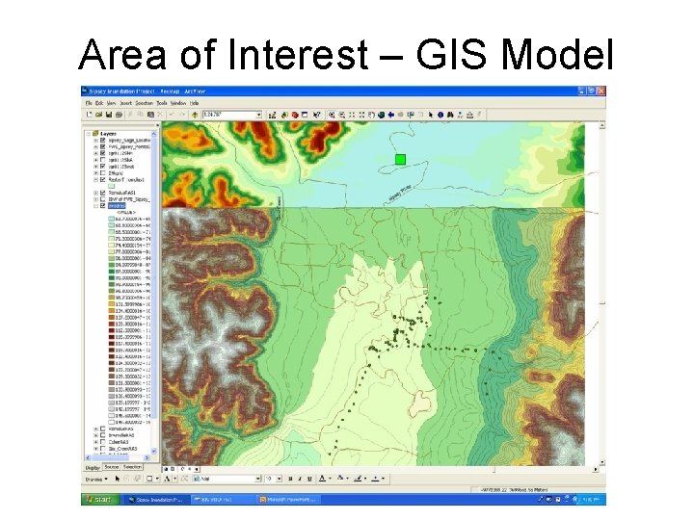Open the Tools menu
The width and height of the screenshot is (694, 520).
[x=162, y=103]
